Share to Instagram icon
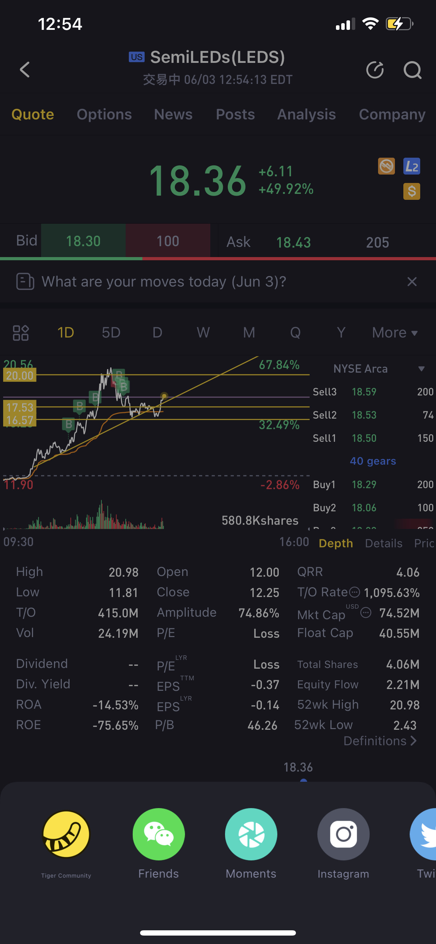The height and width of the screenshot is (944, 436). coord(343,834)
